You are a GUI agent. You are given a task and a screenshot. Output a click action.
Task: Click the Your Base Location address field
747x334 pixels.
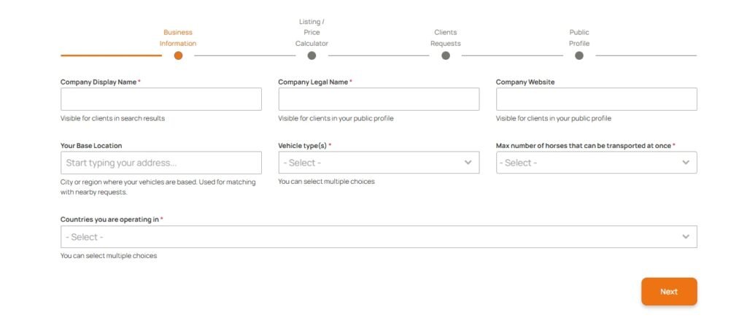pos(160,163)
